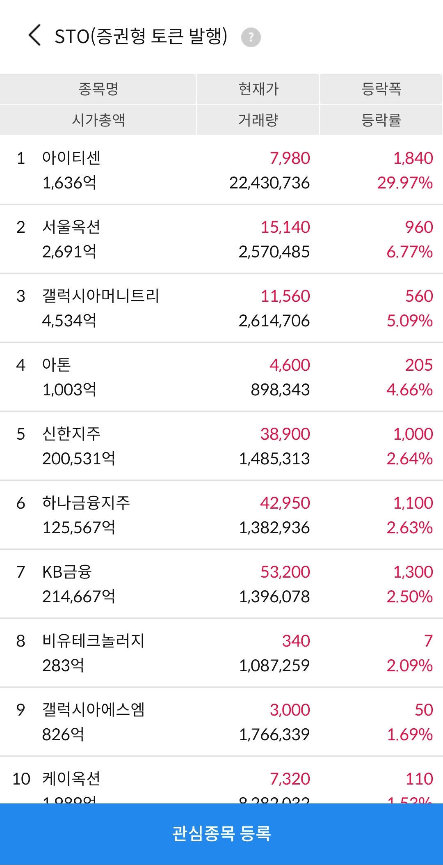Open 아이티센 stock row

click(x=221, y=170)
